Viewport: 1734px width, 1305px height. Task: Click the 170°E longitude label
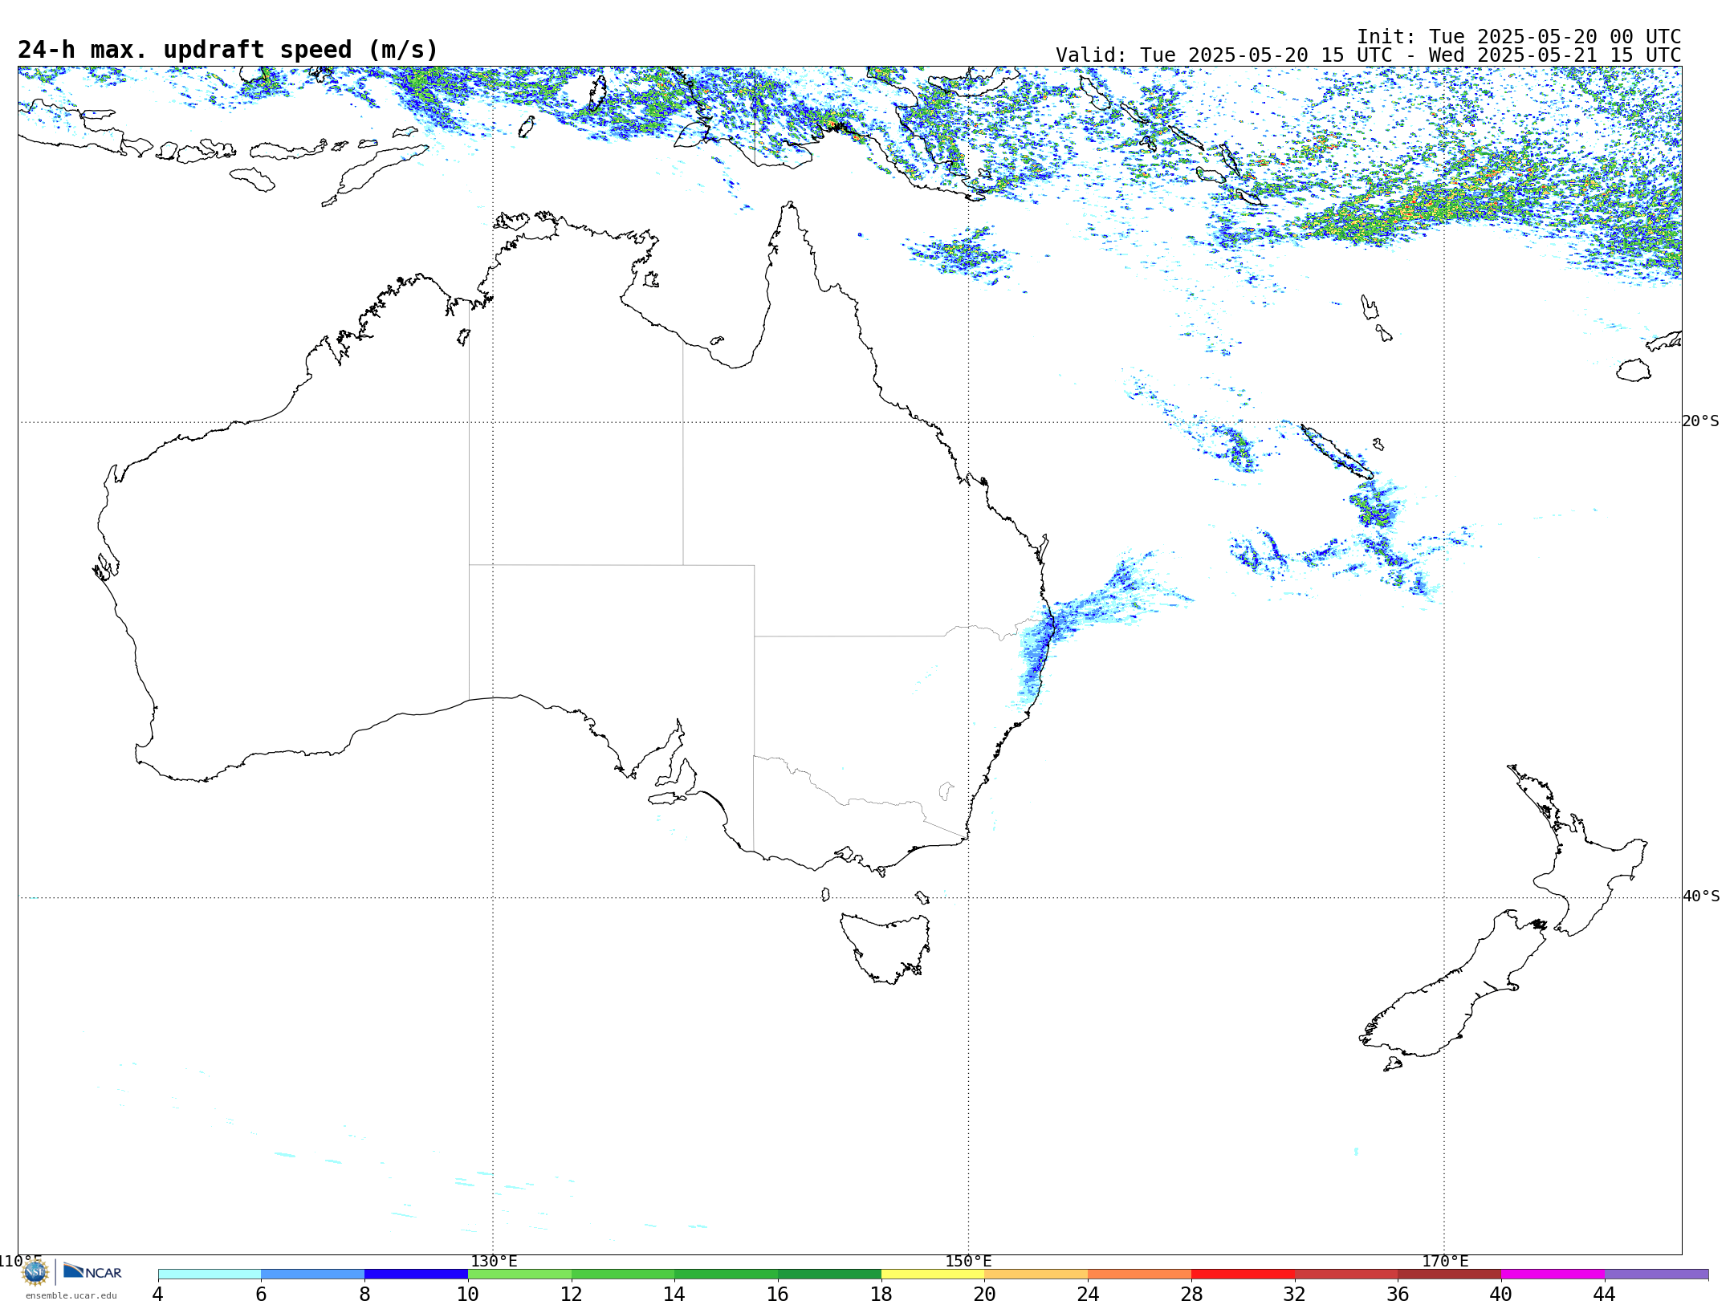[x=1445, y=1261]
